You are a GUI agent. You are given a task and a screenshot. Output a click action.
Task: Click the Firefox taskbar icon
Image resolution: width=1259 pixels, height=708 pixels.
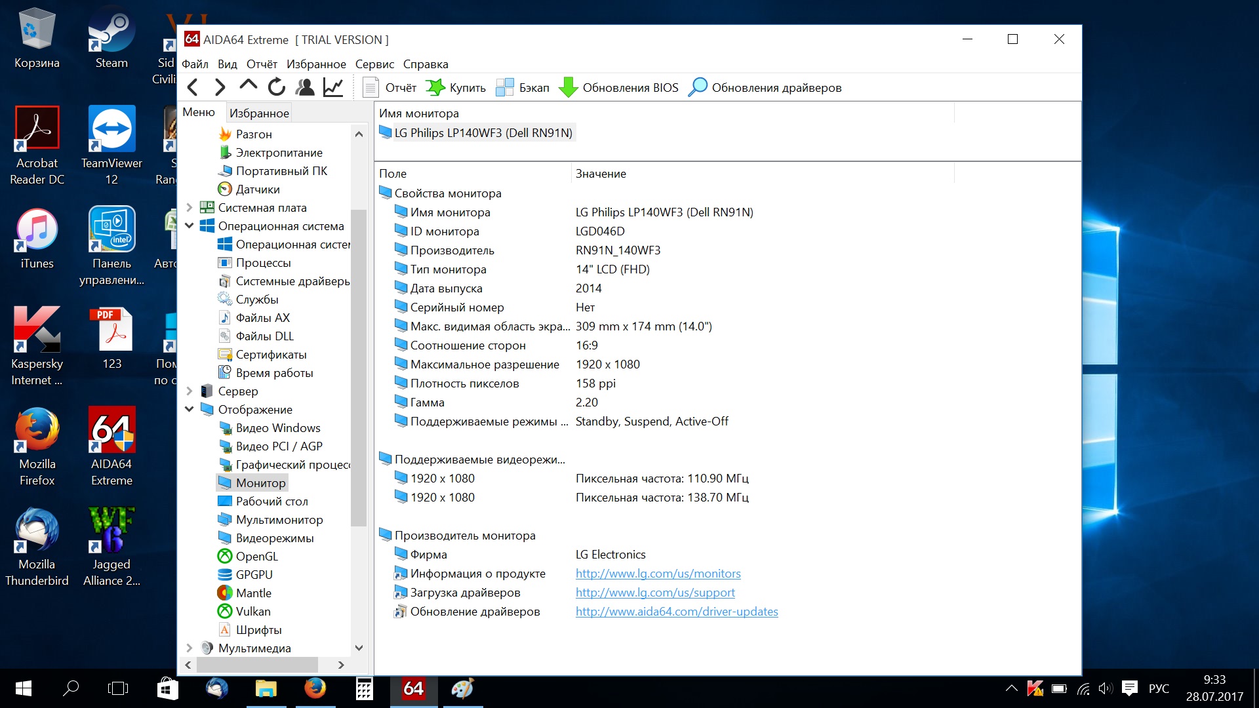click(315, 688)
